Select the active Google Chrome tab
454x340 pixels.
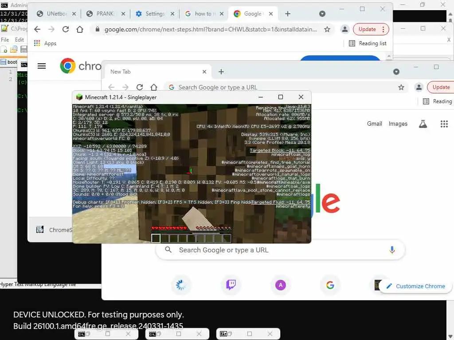coord(252,14)
